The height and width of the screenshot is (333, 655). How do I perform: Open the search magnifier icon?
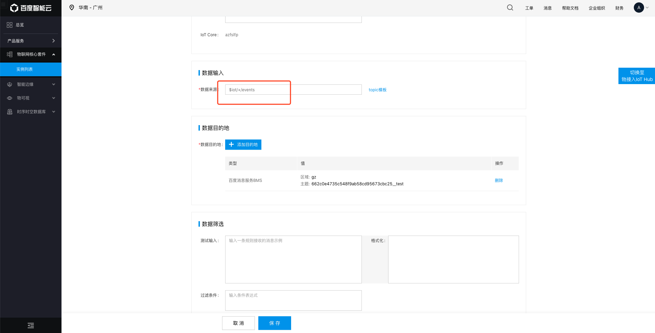[x=510, y=8]
